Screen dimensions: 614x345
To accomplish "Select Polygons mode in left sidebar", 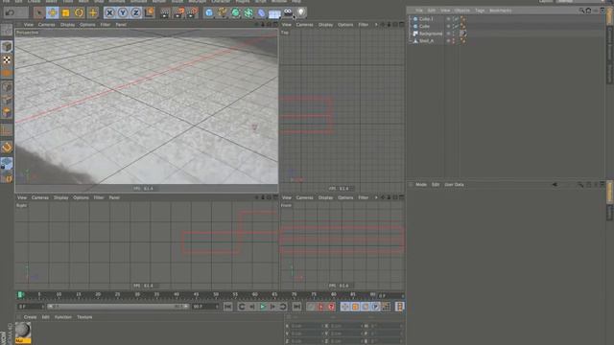I will coord(7,113).
